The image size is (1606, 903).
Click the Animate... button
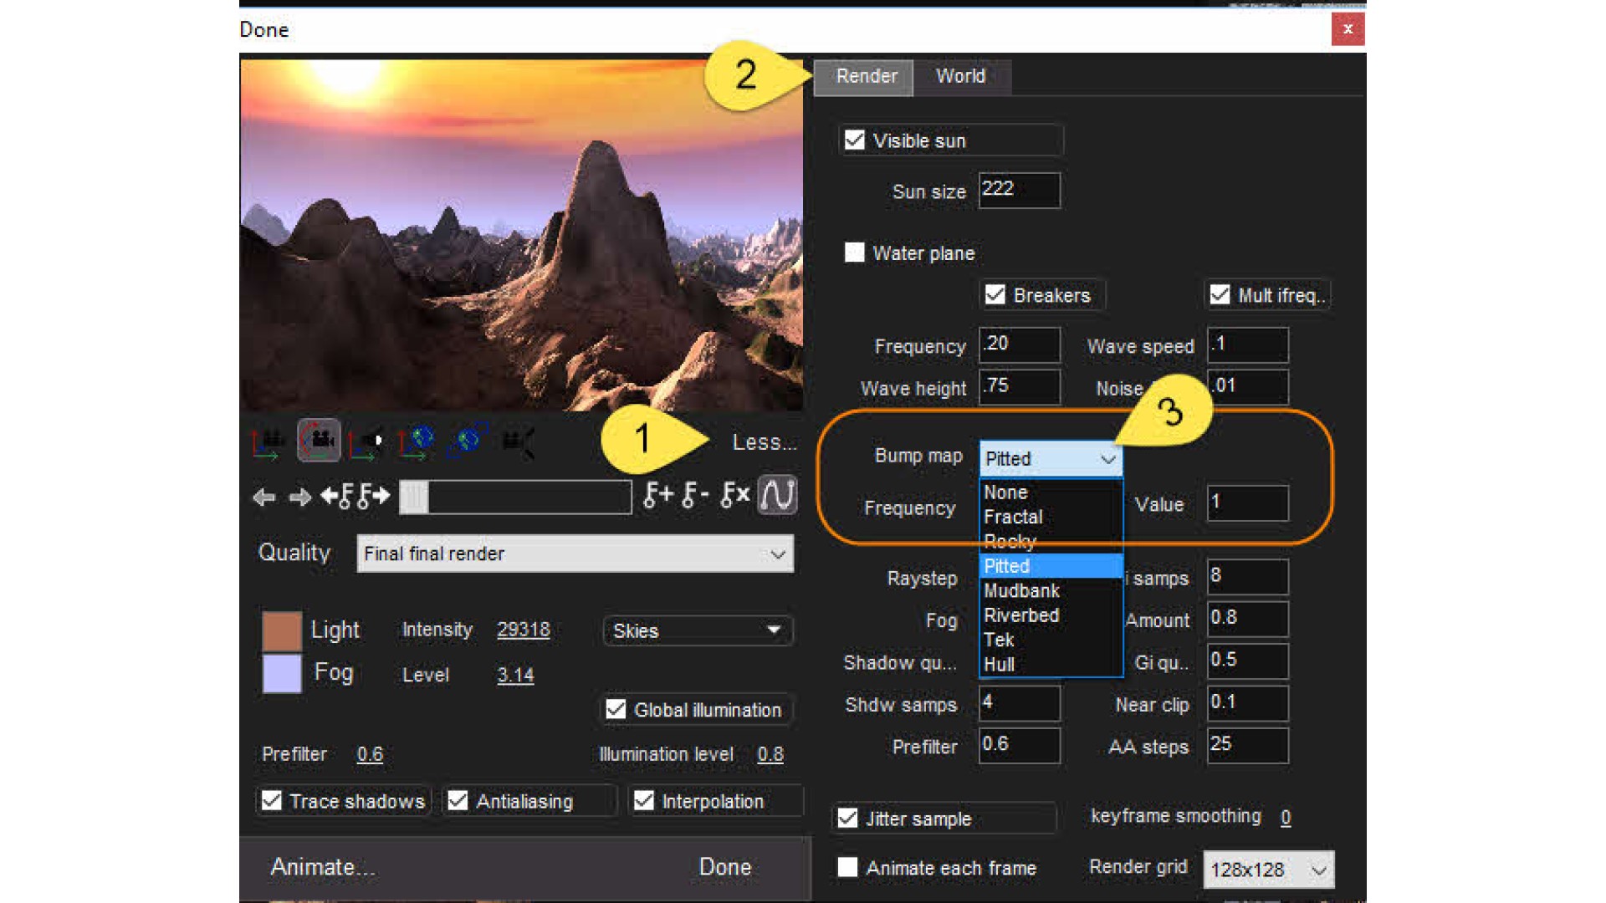(323, 867)
